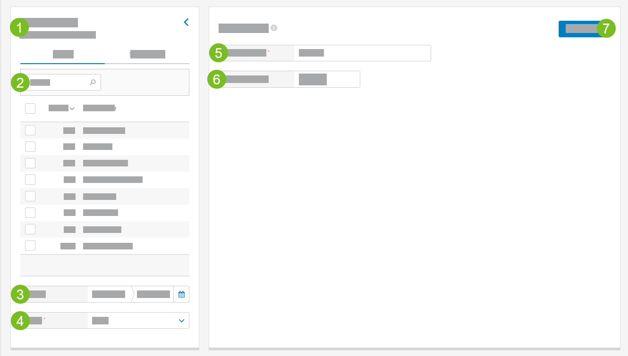Check the second row's checkbox
Image resolution: width=628 pixels, height=356 pixels.
(x=30, y=146)
